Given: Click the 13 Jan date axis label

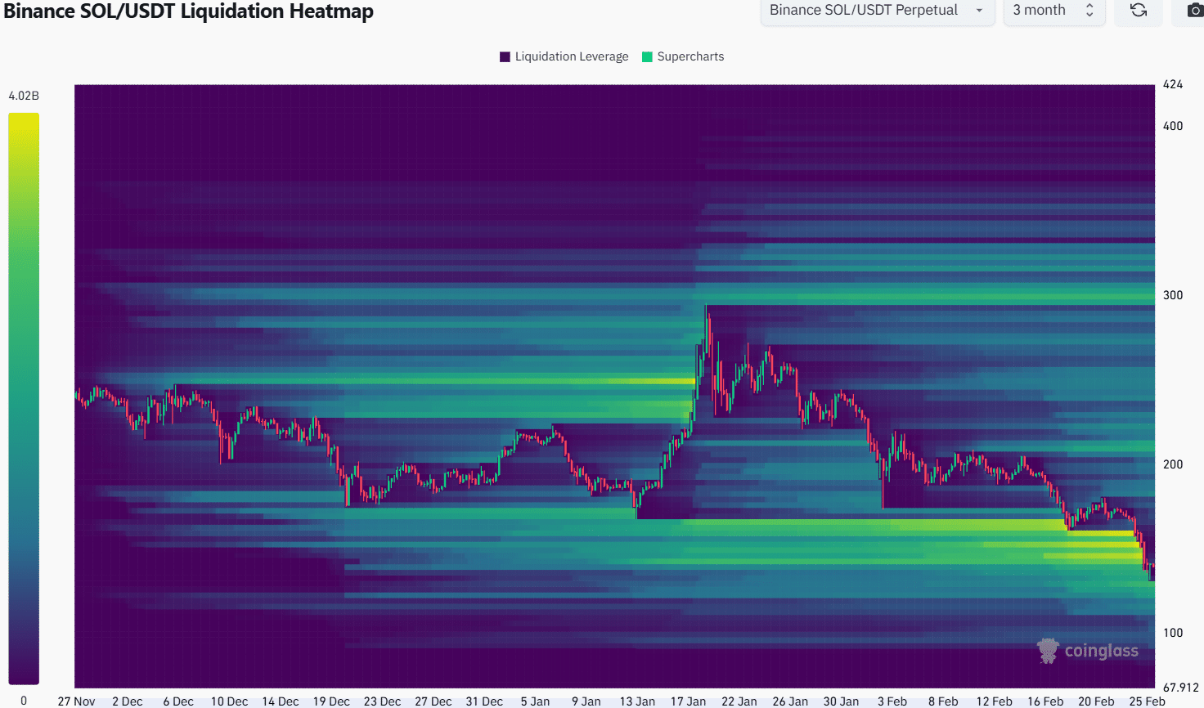Looking at the screenshot, I should 637,701.
